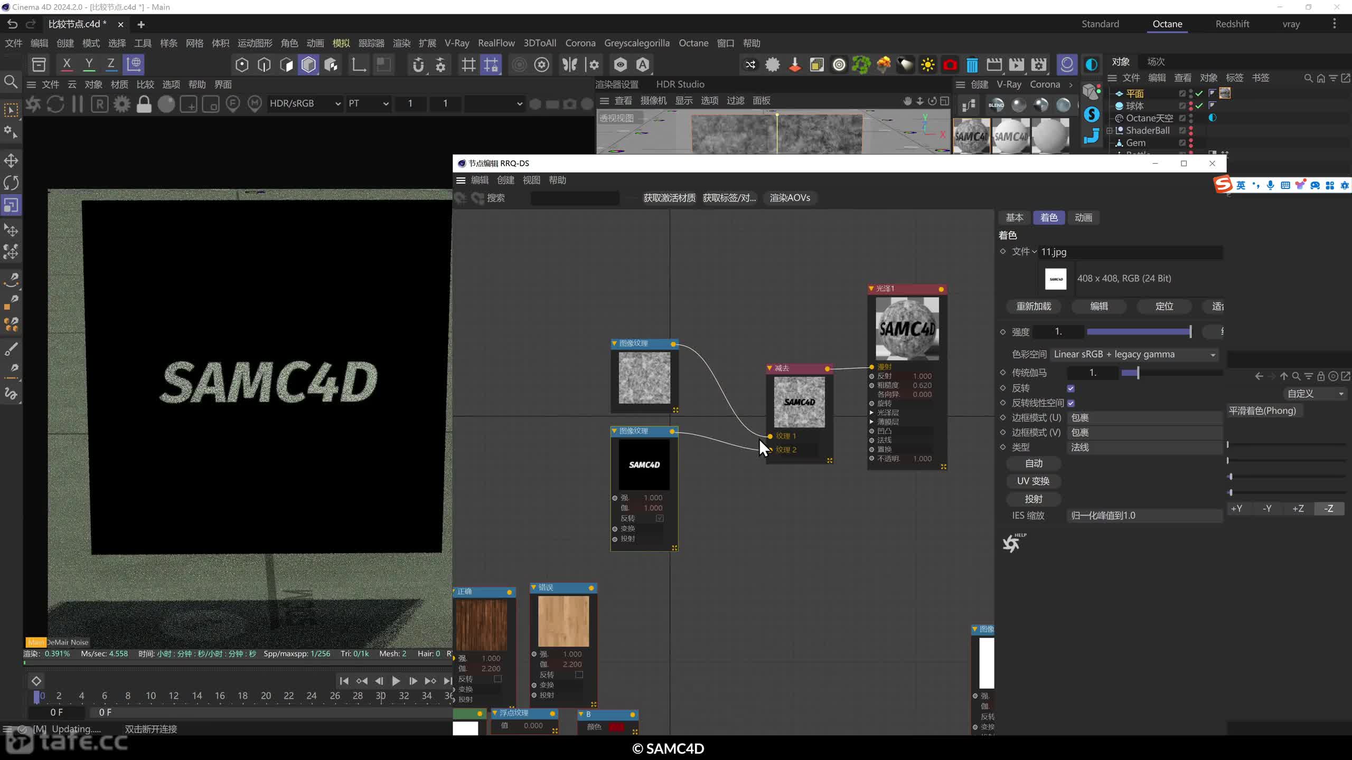This screenshot has height=760, width=1352.
Task: Pause the Octane live viewer render
Action: tap(78, 104)
